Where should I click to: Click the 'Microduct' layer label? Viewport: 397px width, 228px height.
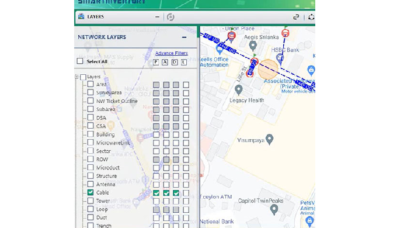coord(108,168)
